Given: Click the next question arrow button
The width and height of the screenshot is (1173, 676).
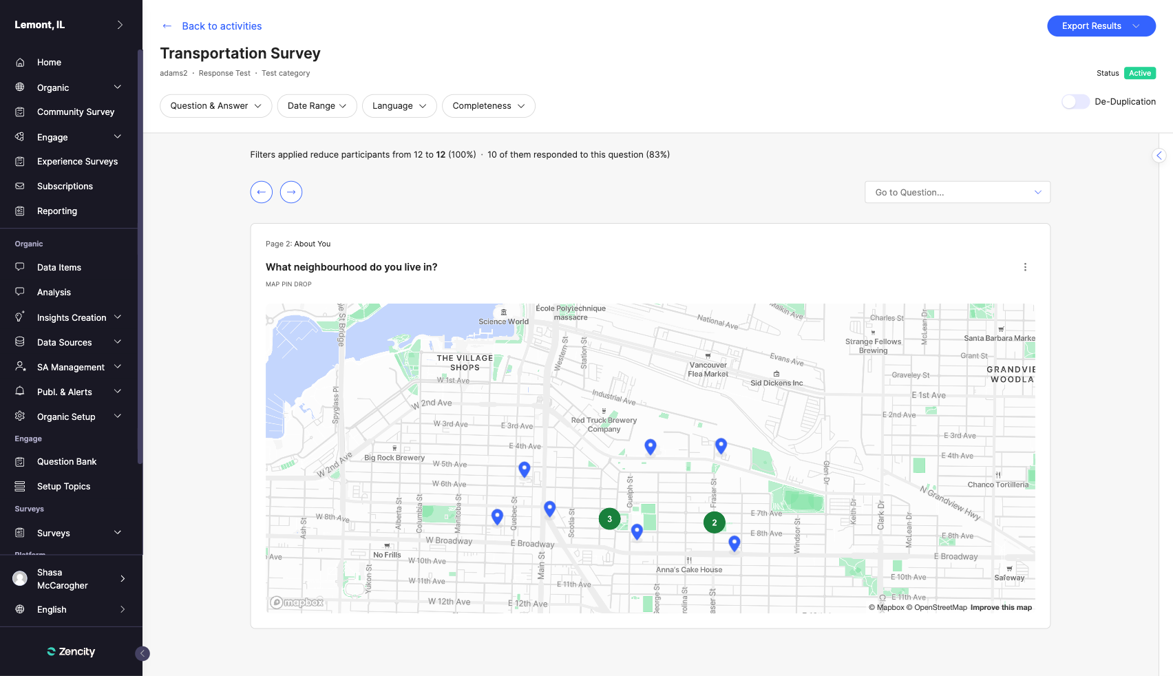Looking at the screenshot, I should [x=291, y=192].
